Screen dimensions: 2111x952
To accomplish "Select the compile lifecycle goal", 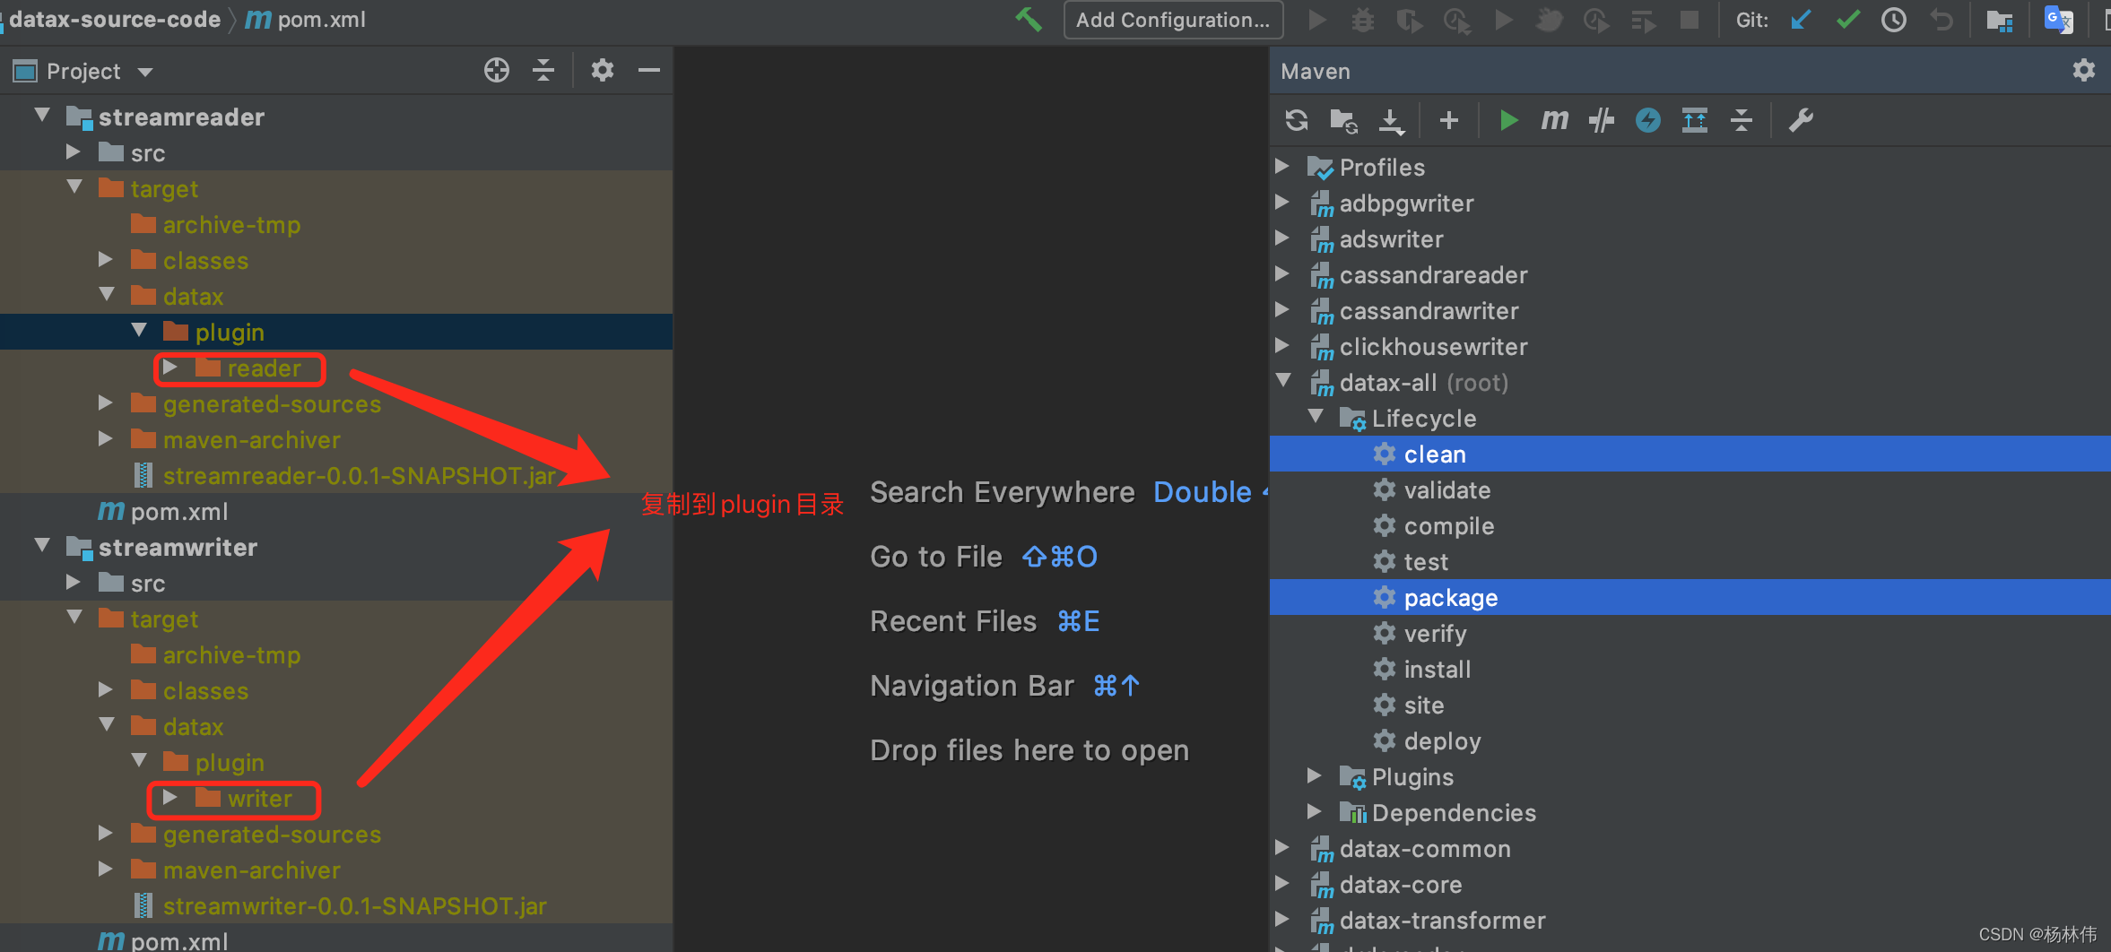I will [x=1690, y=525].
